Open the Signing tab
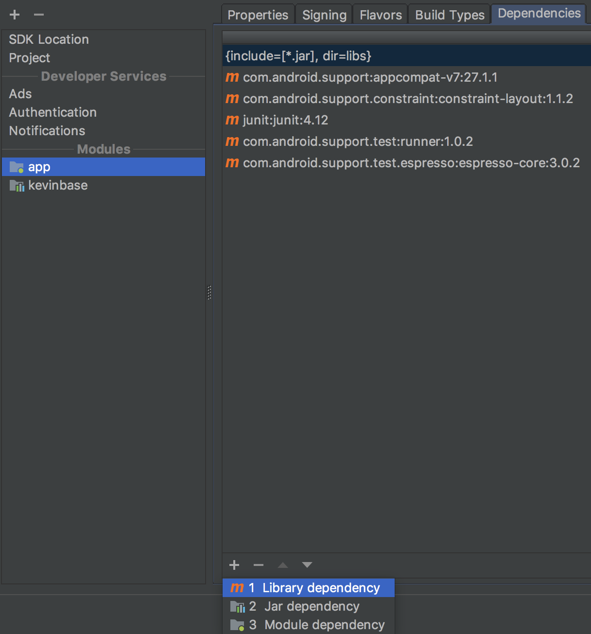The height and width of the screenshot is (634, 591). coord(324,15)
